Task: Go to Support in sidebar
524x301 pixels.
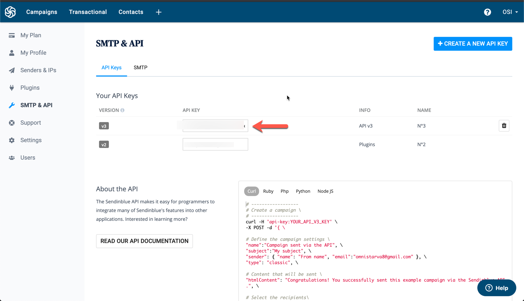Action: 31,123
